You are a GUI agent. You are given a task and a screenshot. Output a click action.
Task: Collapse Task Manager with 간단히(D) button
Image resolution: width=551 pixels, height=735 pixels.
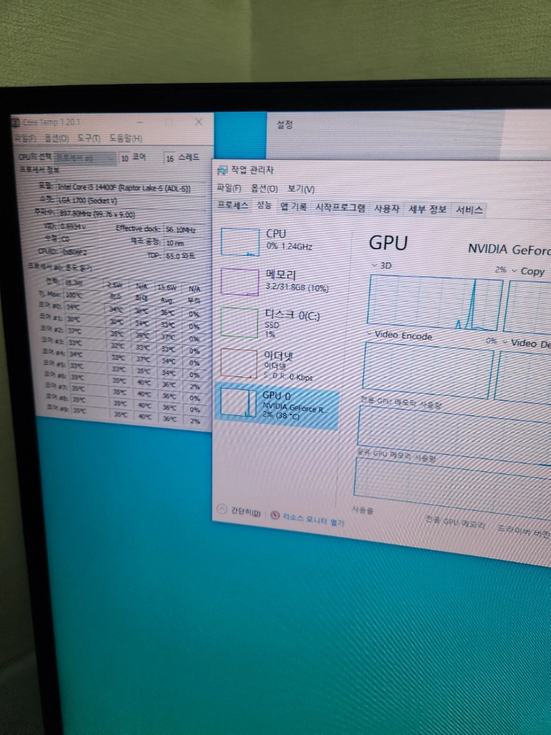coord(239,512)
